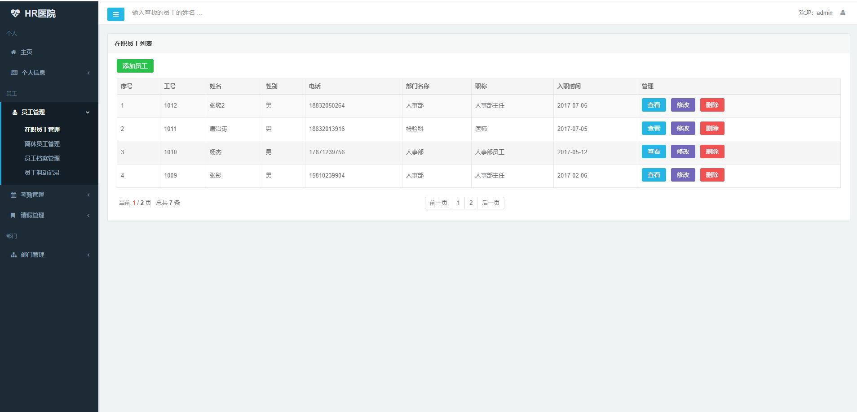The height and width of the screenshot is (412, 857).
Task: View employee 唐治涛 with 查看 button
Action: coord(654,128)
